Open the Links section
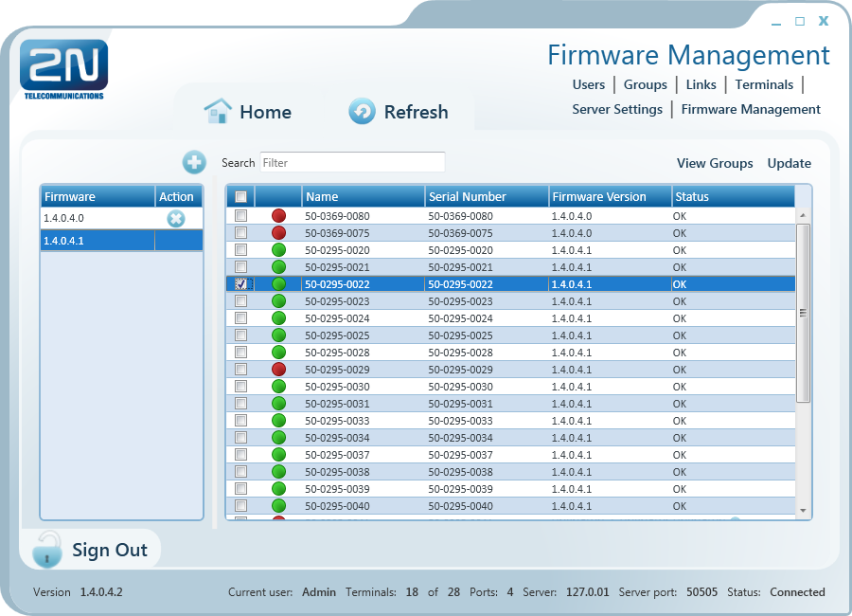 (701, 85)
